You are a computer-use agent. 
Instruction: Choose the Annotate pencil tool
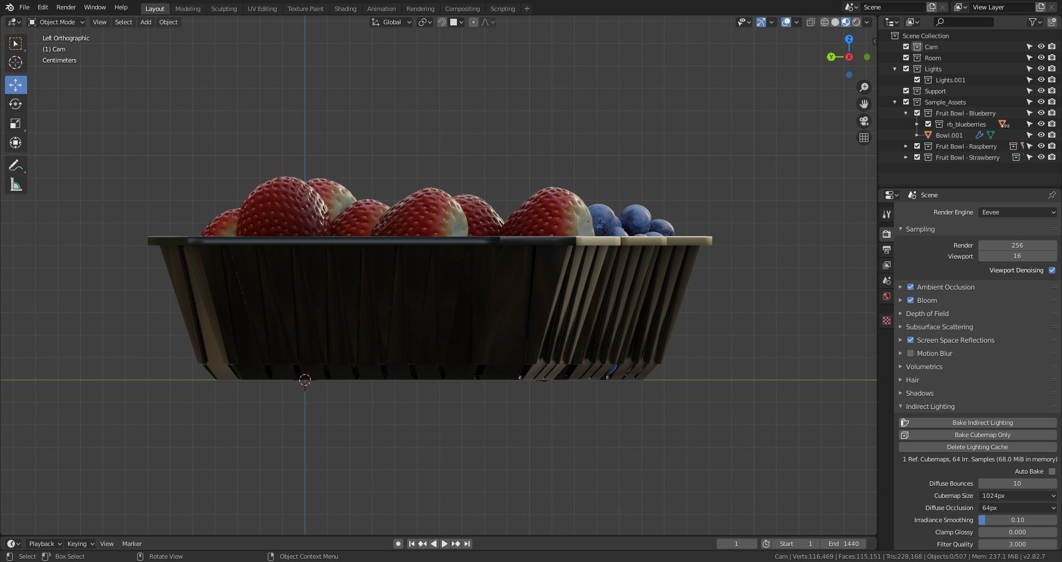(x=15, y=165)
